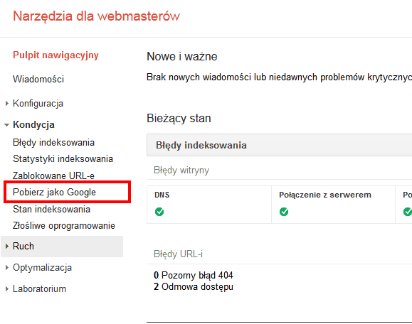
Task: Click Połączenie z serwerem column label
Action: pyautogui.click(x=325, y=195)
